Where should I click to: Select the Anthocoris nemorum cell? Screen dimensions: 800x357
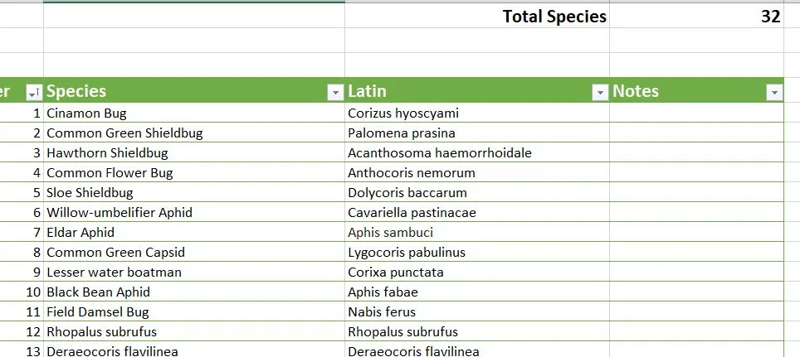[x=477, y=172]
